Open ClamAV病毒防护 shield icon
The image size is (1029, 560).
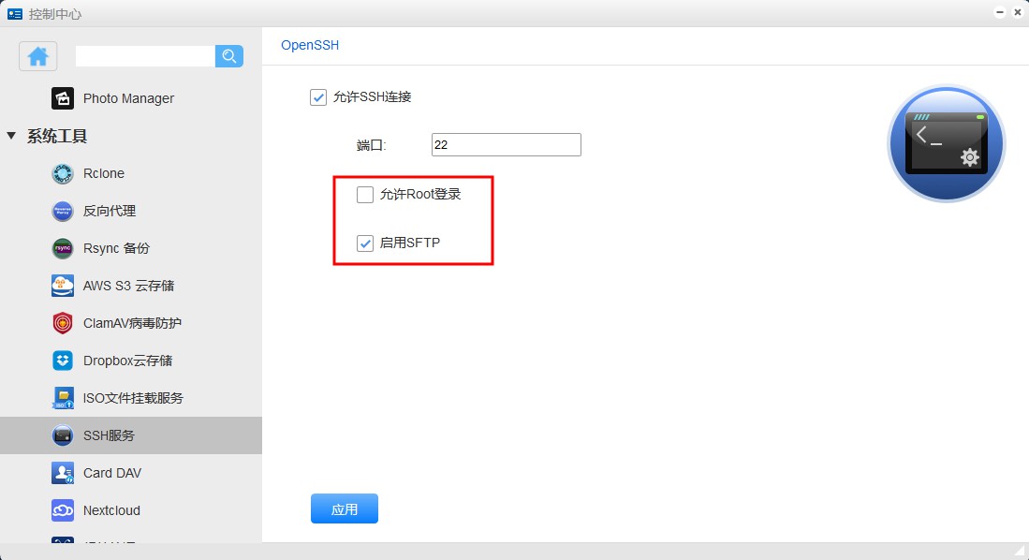tap(63, 323)
